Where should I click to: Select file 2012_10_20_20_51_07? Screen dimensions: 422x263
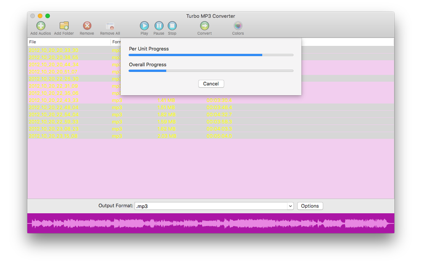(53, 72)
